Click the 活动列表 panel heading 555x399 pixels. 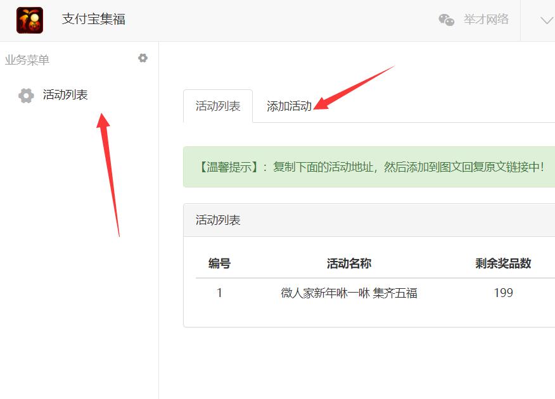(218, 220)
